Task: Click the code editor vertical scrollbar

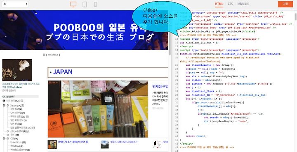Action: click(295, 17)
